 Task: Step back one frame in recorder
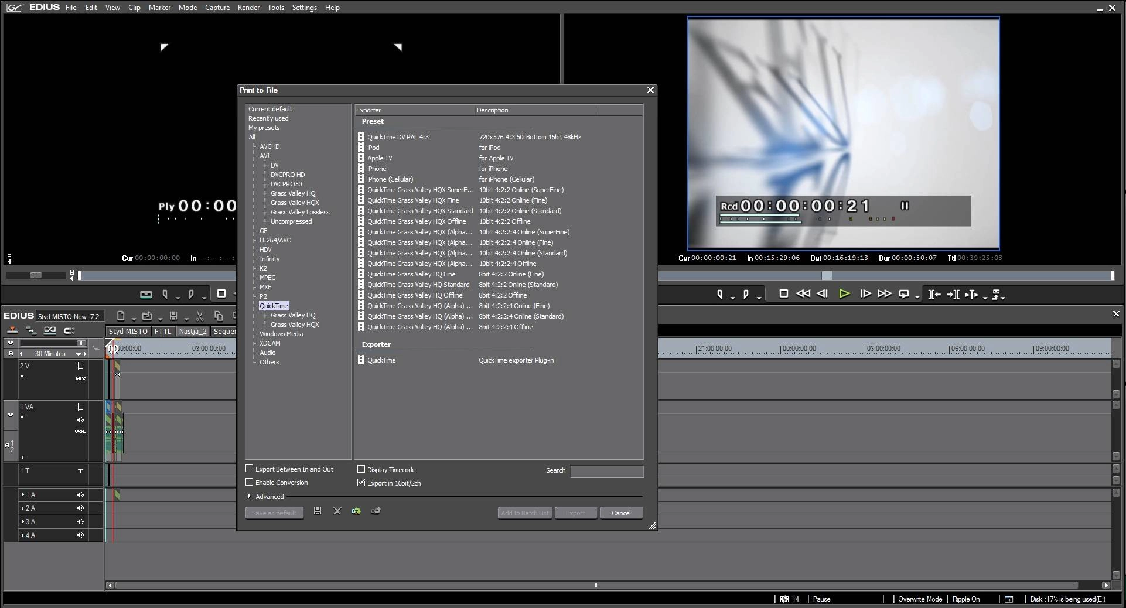pyautogui.click(x=823, y=294)
